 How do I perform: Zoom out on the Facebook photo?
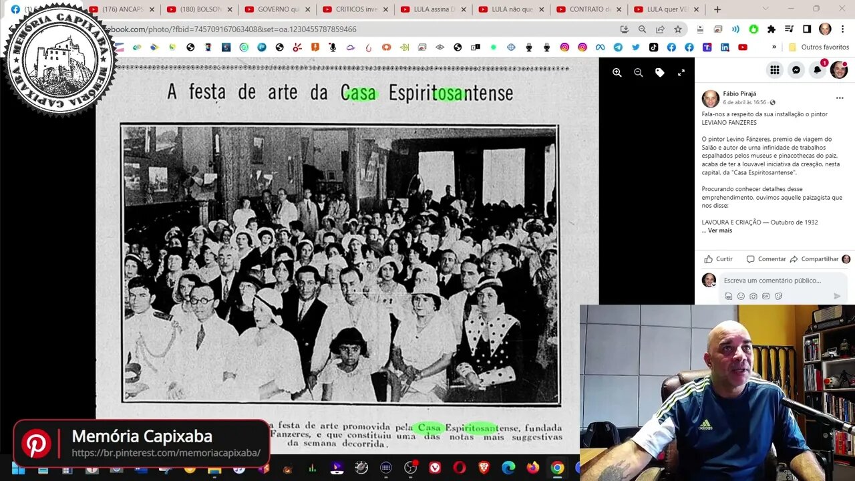pos(639,73)
